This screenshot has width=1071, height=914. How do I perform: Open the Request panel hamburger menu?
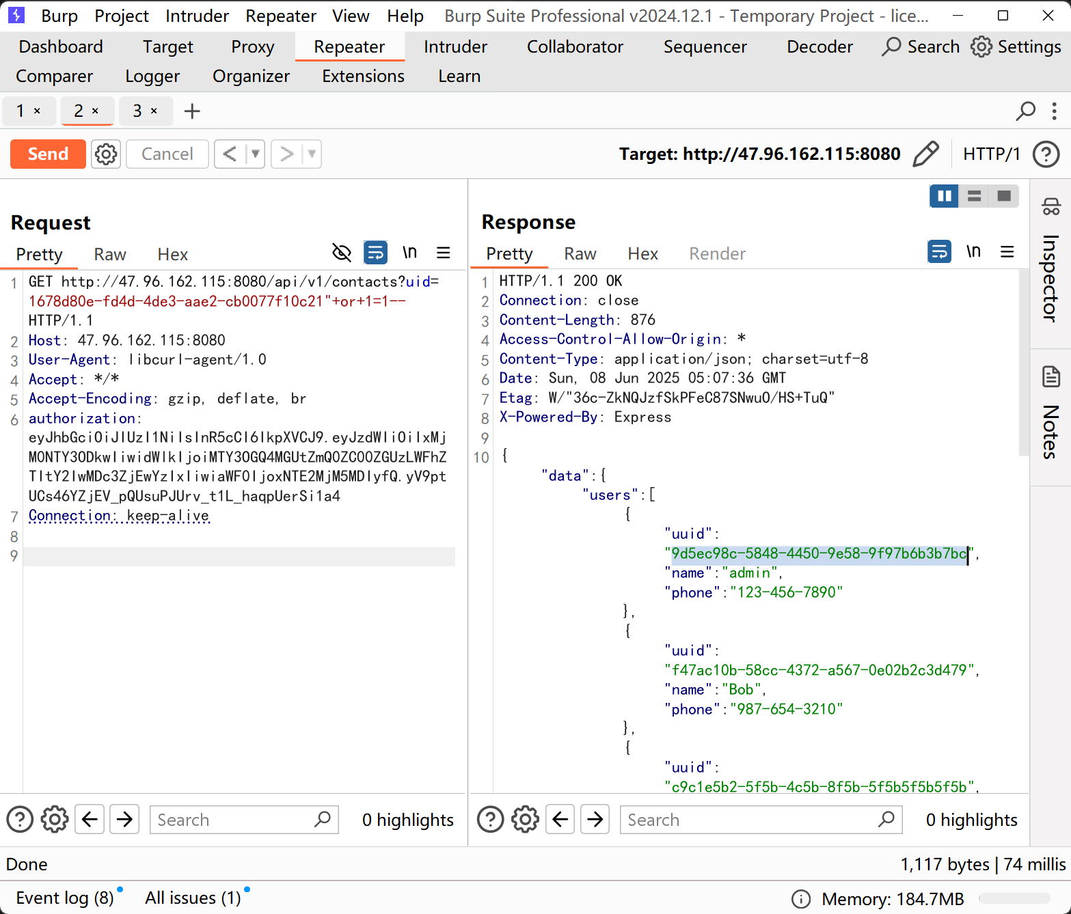click(444, 253)
